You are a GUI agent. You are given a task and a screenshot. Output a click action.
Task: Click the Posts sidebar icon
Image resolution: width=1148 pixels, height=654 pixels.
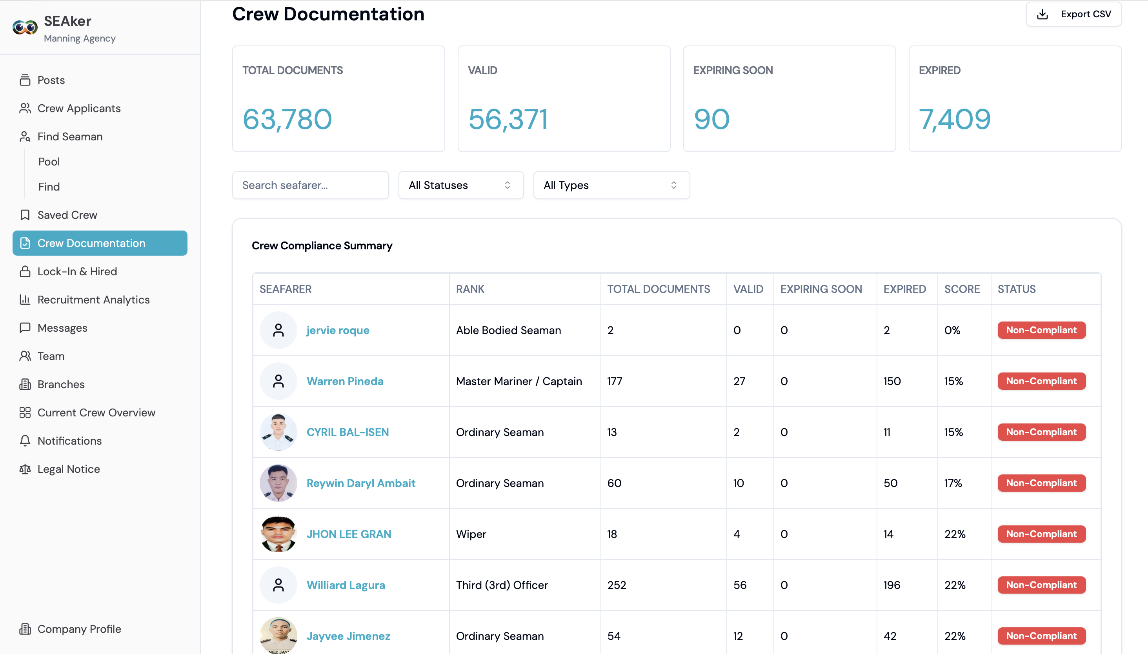(25, 80)
